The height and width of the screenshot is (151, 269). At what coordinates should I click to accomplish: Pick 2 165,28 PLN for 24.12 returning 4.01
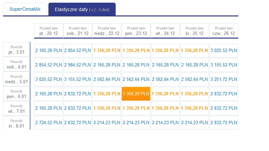[x=165, y=65]
